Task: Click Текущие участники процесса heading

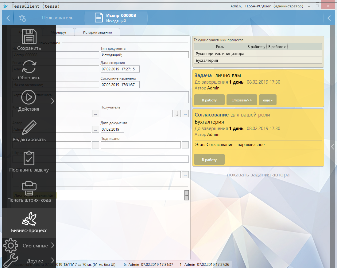Action: pos(218,40)
